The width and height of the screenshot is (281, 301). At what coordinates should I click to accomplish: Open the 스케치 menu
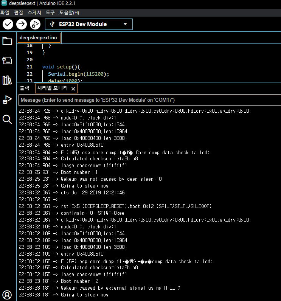[34, 13]
